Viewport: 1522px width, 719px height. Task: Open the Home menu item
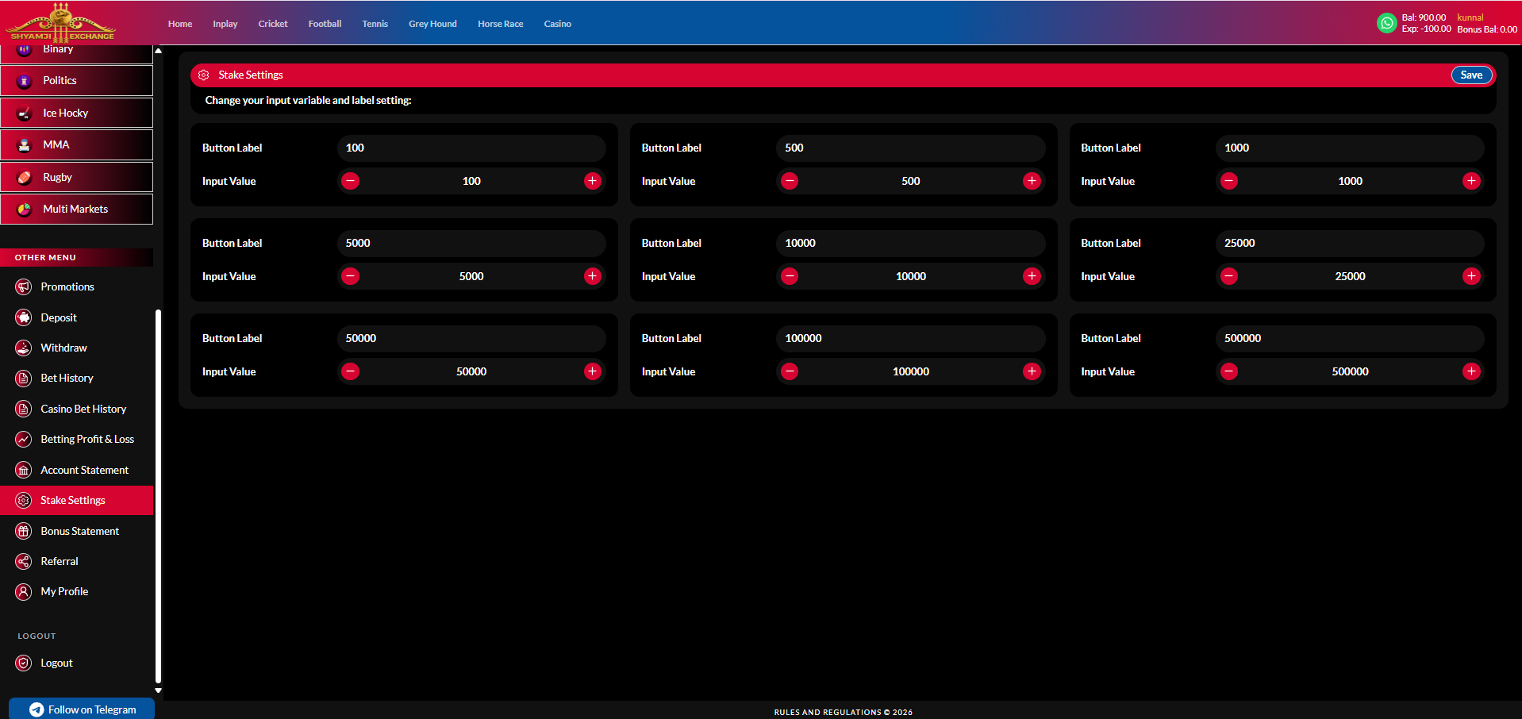coord(180,24)
